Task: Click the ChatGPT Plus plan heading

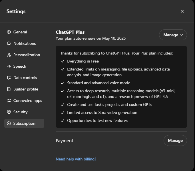Action: coord(70,32)
